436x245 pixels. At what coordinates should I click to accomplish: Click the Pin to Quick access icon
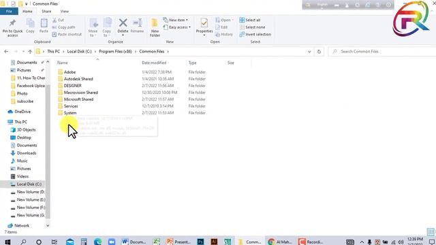12,23
